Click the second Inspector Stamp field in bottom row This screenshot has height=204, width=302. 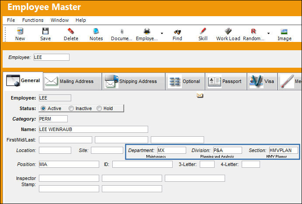tap(132, 189)
